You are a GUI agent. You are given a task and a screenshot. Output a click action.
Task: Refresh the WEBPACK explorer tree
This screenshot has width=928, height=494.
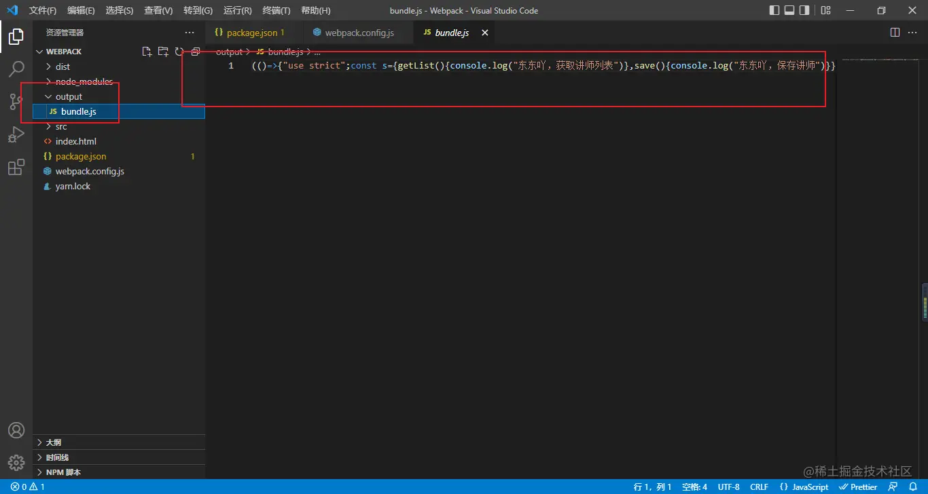coord(179,52)
